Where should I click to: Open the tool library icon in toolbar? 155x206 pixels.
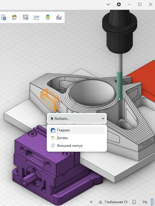pyautogui.click(x=14, y=18)
